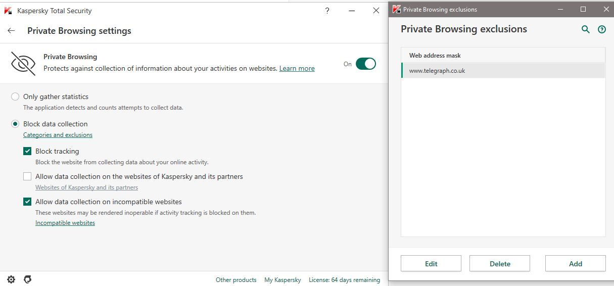This screenshot has width=614, height=286.
Task: Uncheck Allow data collection on incompatible websites
Action: click(x=27, y=202)
